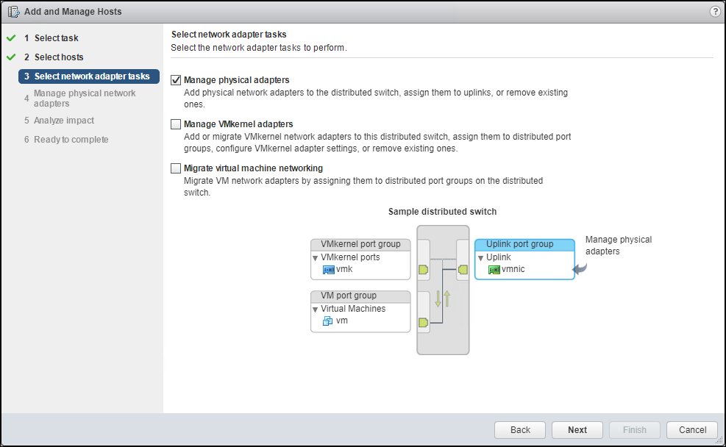Click the green checkmark beside Select task
The height and width of the screenshot is (447, 726).
pyautogui.click(x=10, y=37)
